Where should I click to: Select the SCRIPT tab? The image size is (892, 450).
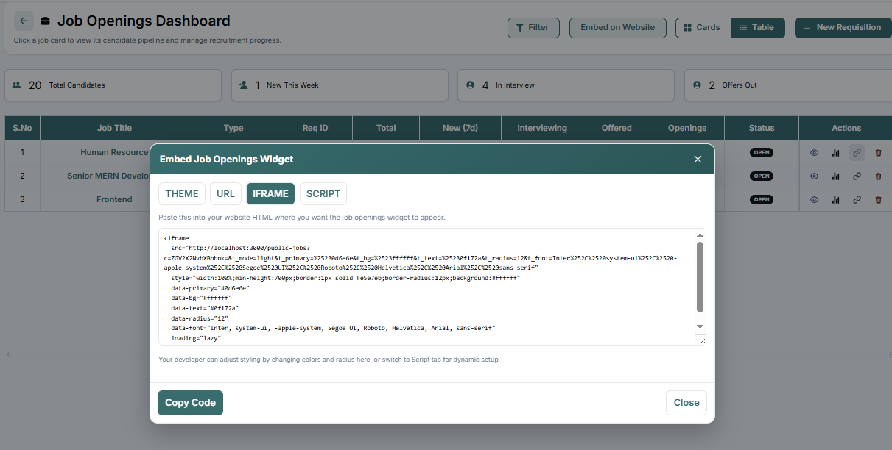coord(323,194)
